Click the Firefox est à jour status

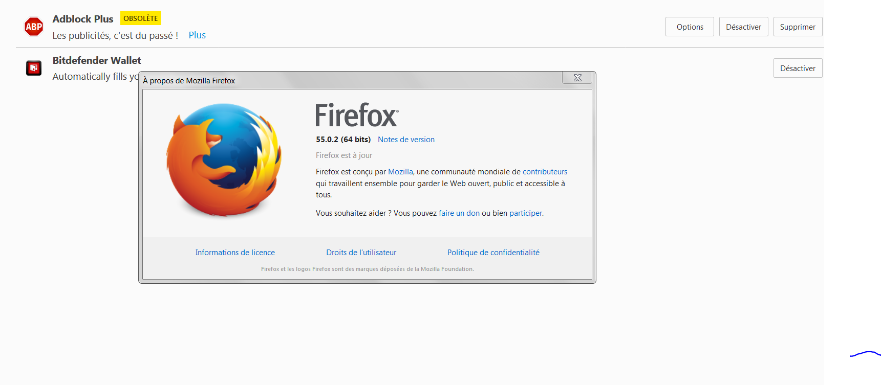tap(344, 155)
